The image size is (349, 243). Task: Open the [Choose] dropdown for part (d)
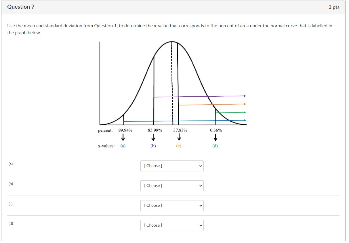click(x=172, y=225)
